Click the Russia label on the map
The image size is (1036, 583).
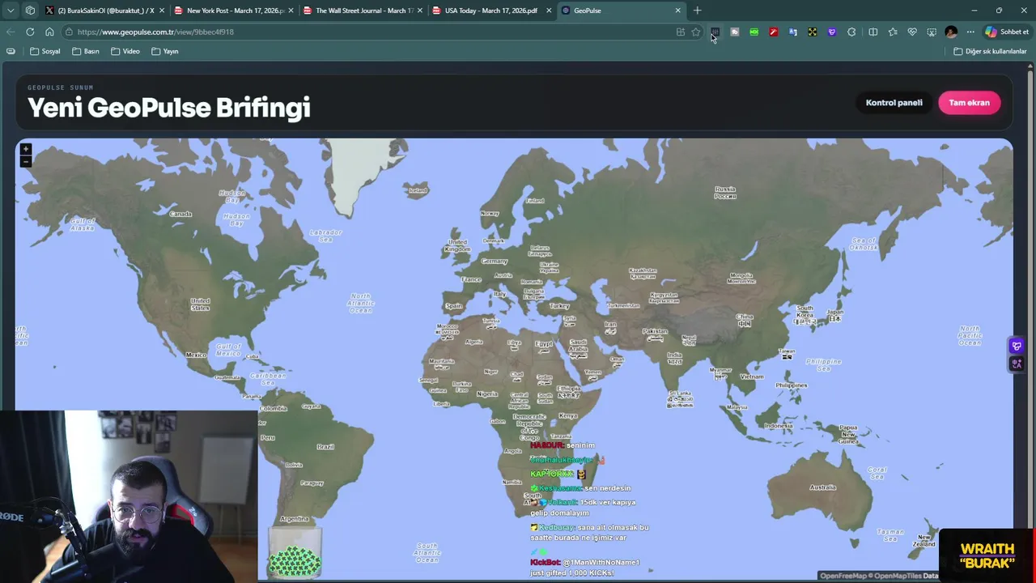pos(725,192)
